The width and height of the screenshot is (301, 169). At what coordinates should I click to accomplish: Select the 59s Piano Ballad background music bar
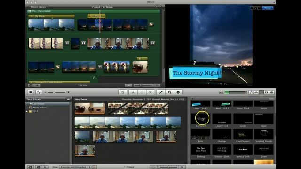(94, 11)
